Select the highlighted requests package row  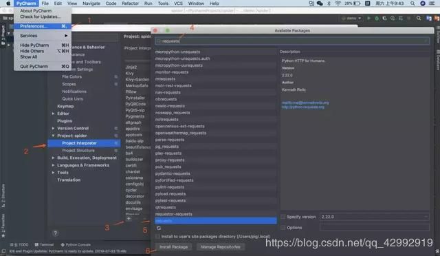tap(215, 221)
